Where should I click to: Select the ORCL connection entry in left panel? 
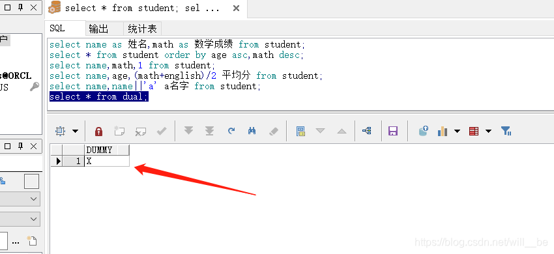[16, 76]
